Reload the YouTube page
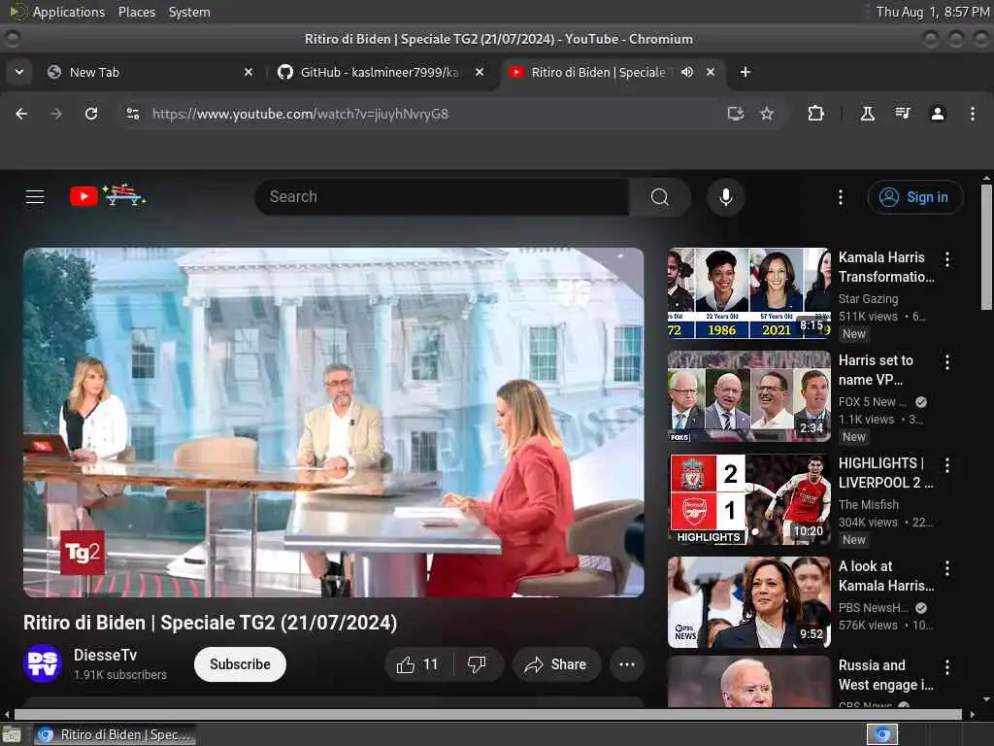The image size is (994, 746). (x=91, y=114)
